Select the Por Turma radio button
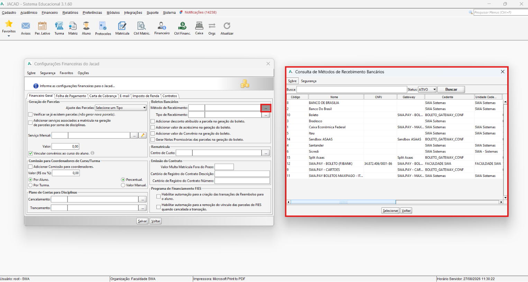Screen dimensions: 528x282 pyautogui.click(x=30, y=185)
